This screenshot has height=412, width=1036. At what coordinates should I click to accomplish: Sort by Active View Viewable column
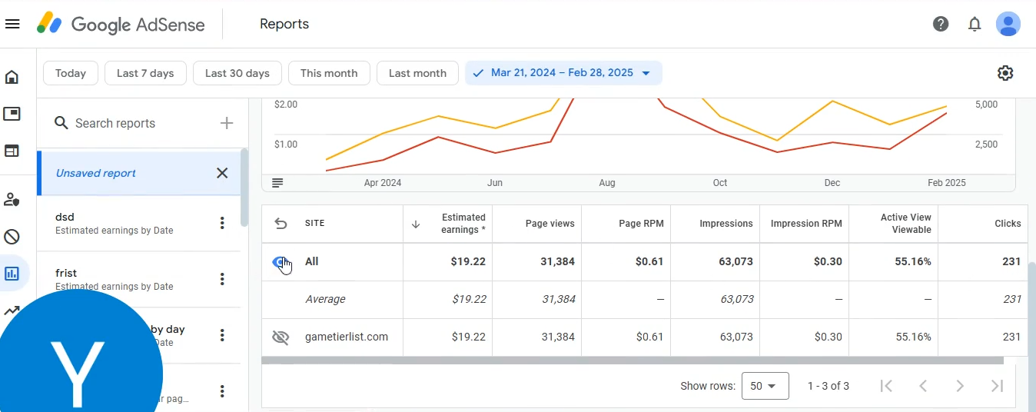[x=905, y=224]
